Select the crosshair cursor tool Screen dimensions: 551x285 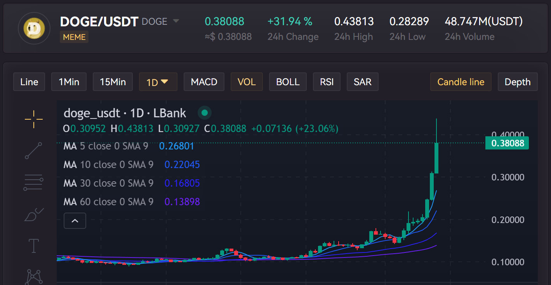point(34,119)
